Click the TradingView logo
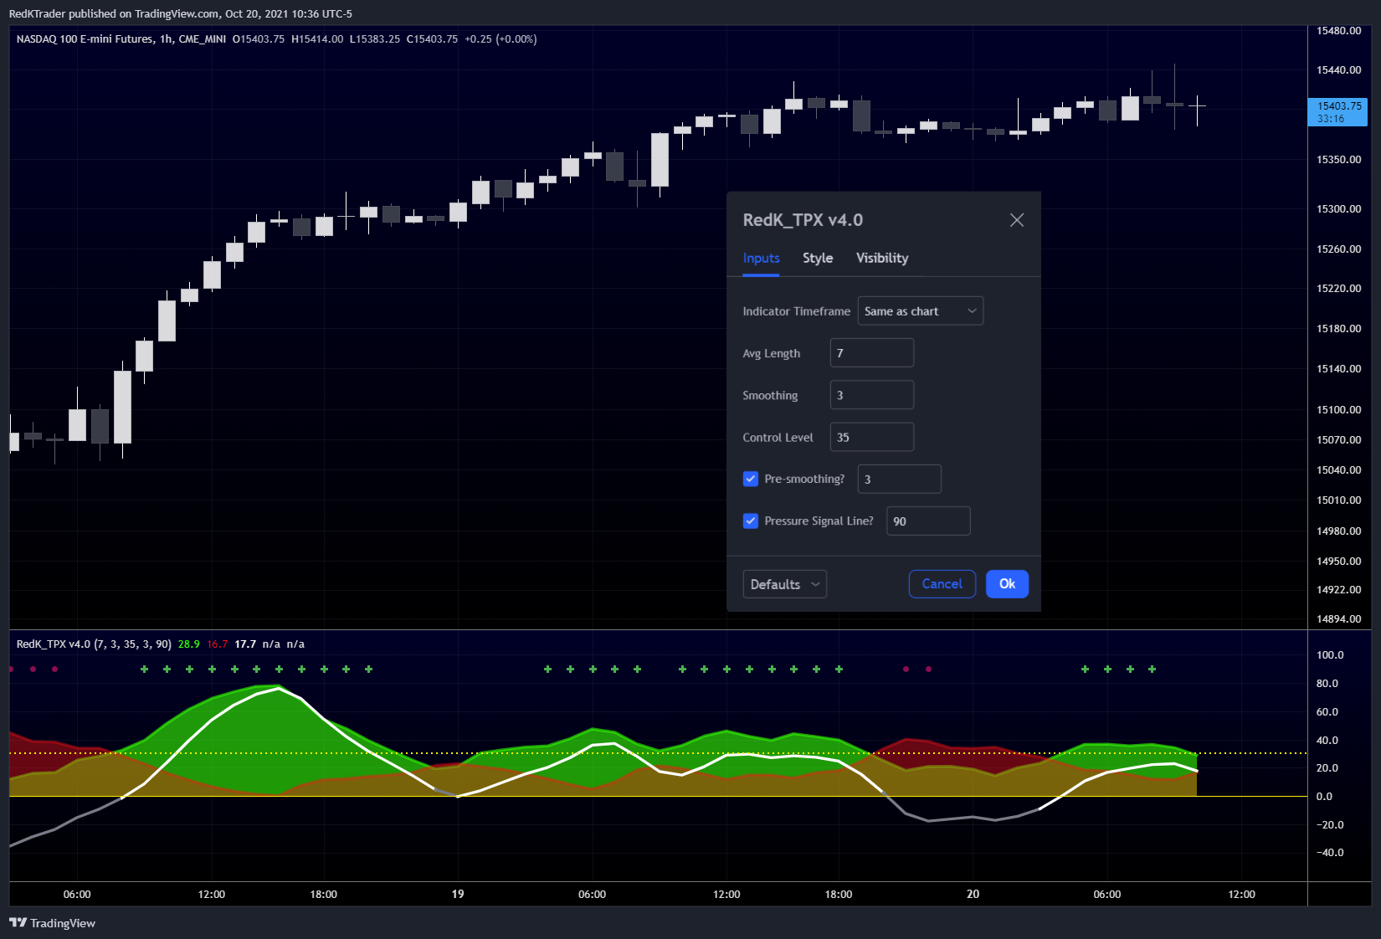Viewport: 1381px width, 939px height. 53,923
